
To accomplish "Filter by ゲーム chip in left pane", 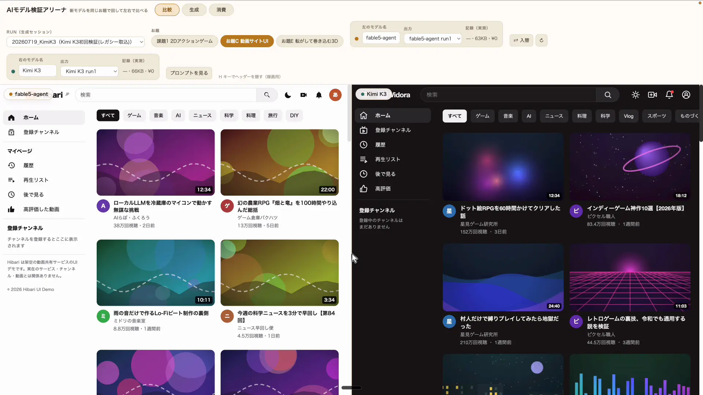I will click(x=134, y=115).
